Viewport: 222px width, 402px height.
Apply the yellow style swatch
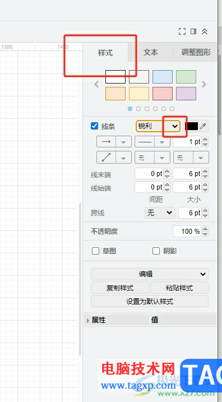click(x=139, y=94)
